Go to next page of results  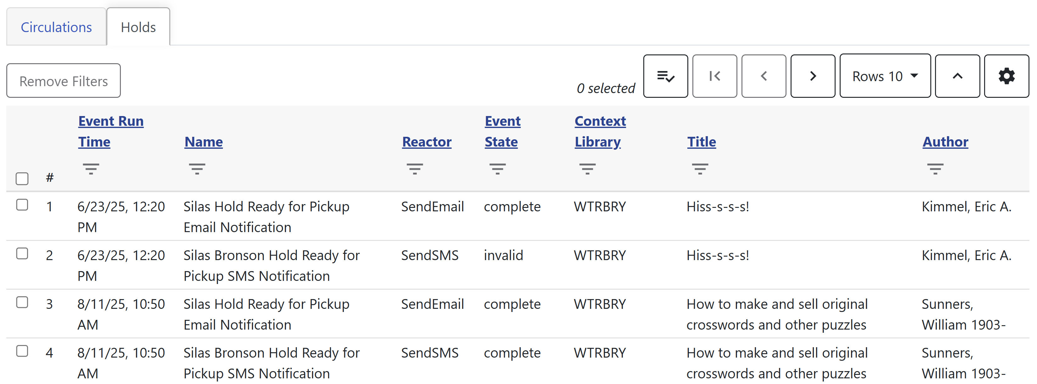click(x=812, y=76)
